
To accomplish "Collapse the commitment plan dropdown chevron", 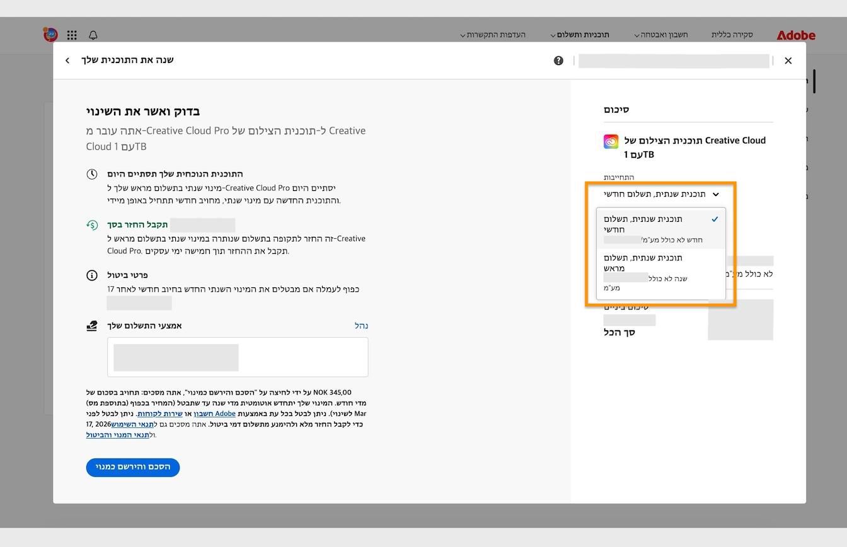I will coord(716,194).
